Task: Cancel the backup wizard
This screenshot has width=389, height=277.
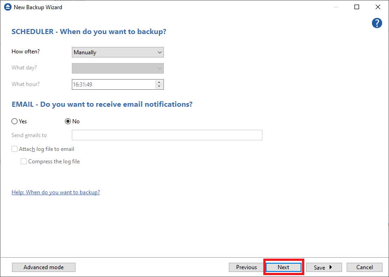Action: click(364, 267)
